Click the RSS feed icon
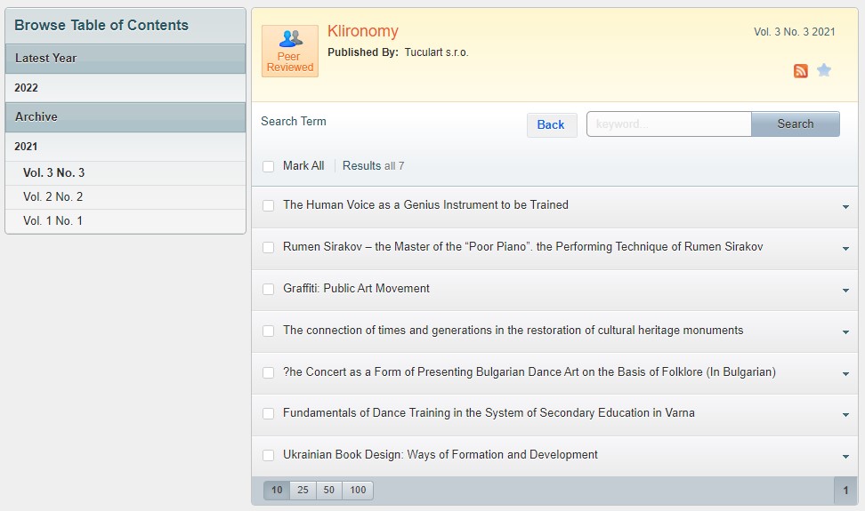This screenshot has height=511, width=865. pyautogui.click(x=800, y=71)
